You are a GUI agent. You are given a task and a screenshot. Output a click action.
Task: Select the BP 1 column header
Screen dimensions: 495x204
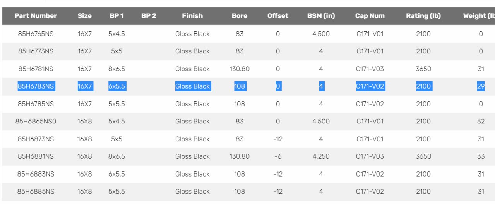[x=116, y=16]
